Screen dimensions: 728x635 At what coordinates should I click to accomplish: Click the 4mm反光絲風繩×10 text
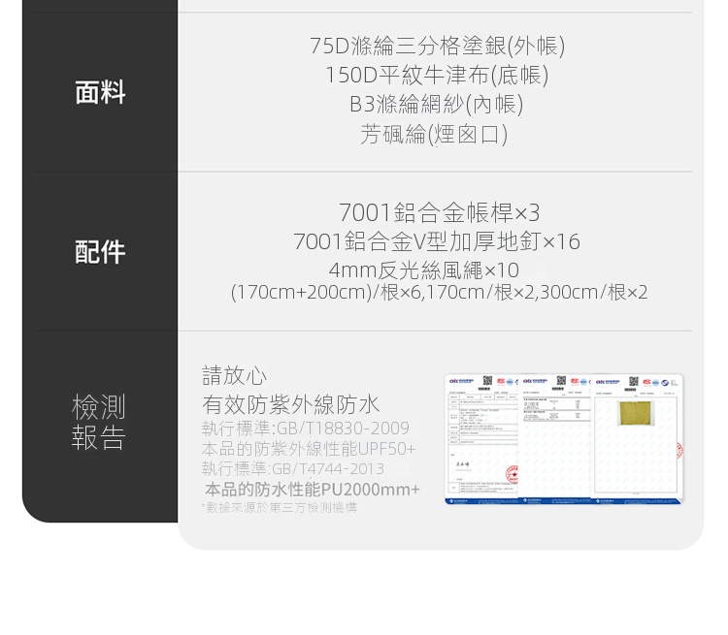click(x=423, y=270)
